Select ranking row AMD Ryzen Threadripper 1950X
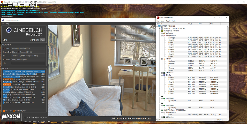 pos(24,77)
